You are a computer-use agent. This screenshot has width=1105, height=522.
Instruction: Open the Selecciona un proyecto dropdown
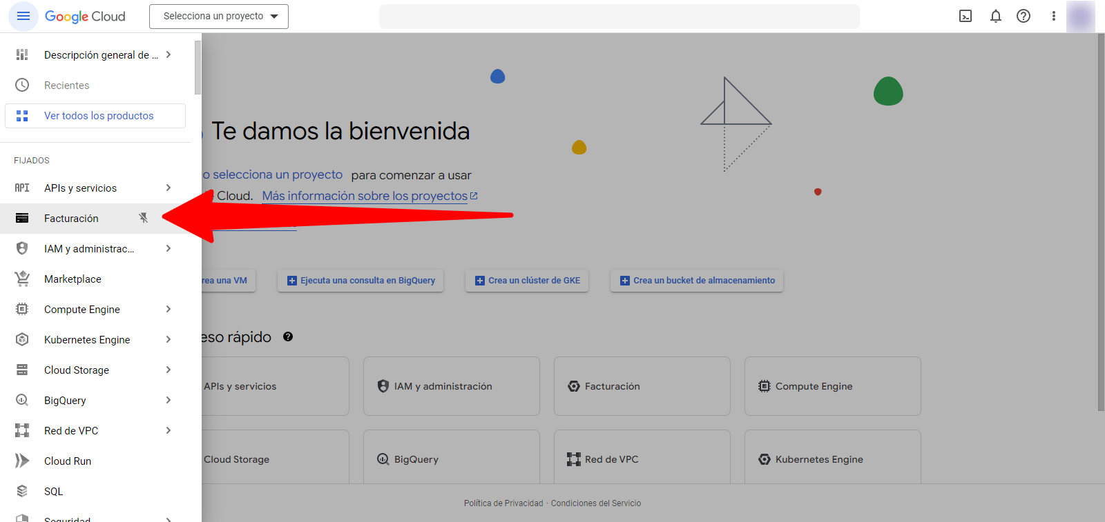tap(219, 16)
